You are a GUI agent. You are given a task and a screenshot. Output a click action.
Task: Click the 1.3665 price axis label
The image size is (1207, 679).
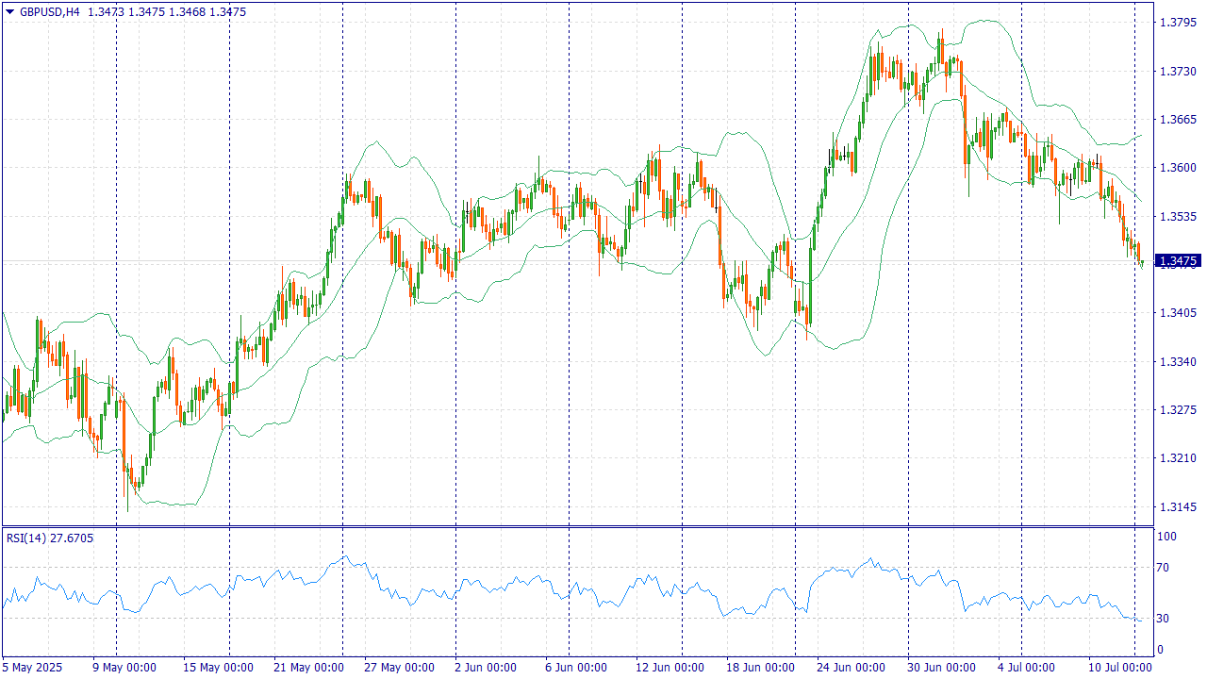1178,120
